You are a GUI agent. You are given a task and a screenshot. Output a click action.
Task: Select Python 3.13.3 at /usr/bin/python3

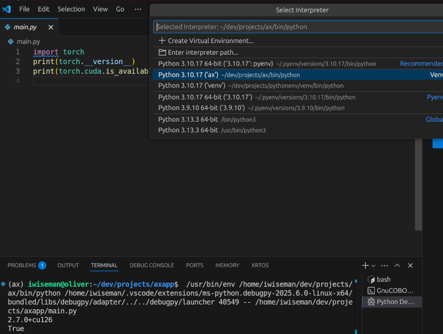(x=298, y=130)
